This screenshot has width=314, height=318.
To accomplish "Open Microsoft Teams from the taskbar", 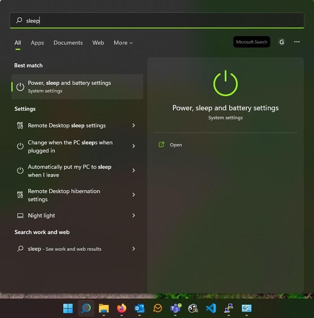I will tap(175, 308).
